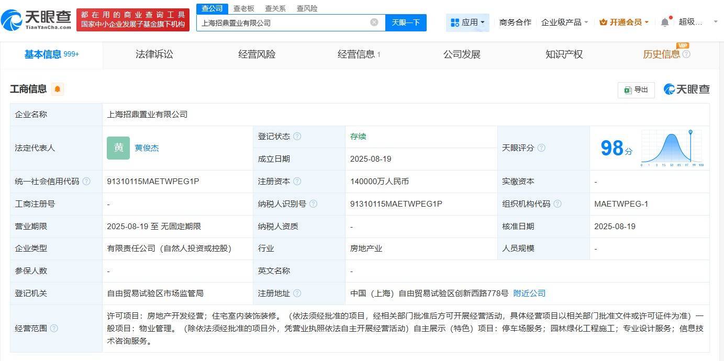Click the 导出 export button
Screen dimensions: 724x361
(636, 90)
